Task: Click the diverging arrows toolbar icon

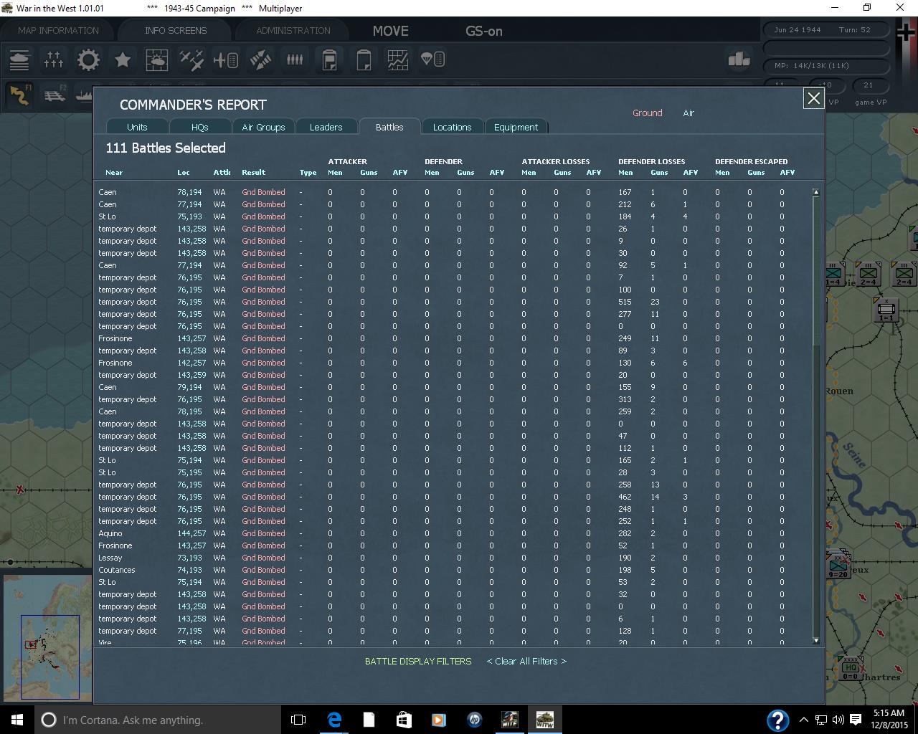Action: [260, 59]
